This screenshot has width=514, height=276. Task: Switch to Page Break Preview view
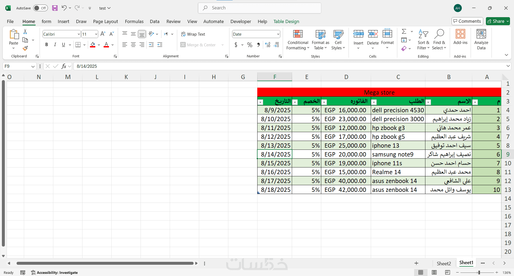click(x=448, y=273)
